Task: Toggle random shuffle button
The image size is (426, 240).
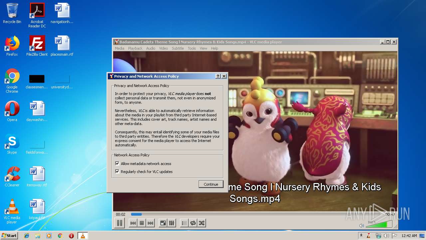Action: click(x=201, y=223)
